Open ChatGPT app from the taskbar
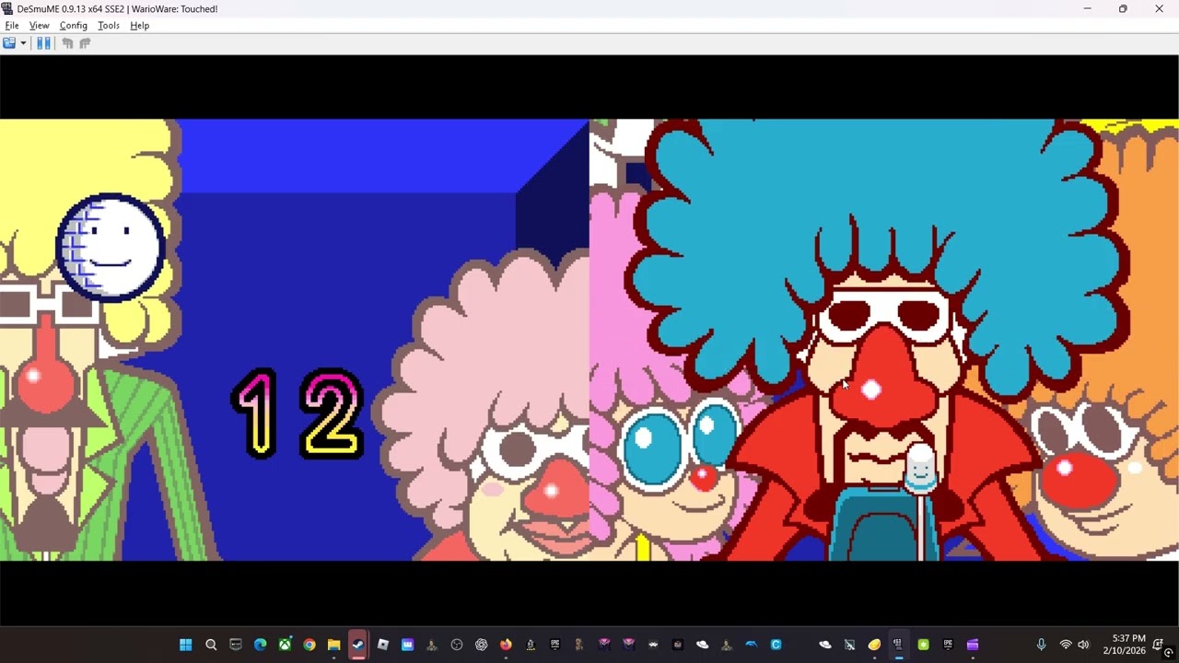 coord(481,645)
